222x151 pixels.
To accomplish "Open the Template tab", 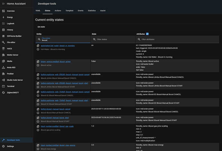I will point(69,11).
